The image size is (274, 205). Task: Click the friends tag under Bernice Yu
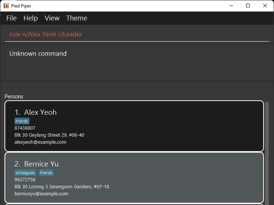point(46,173)
